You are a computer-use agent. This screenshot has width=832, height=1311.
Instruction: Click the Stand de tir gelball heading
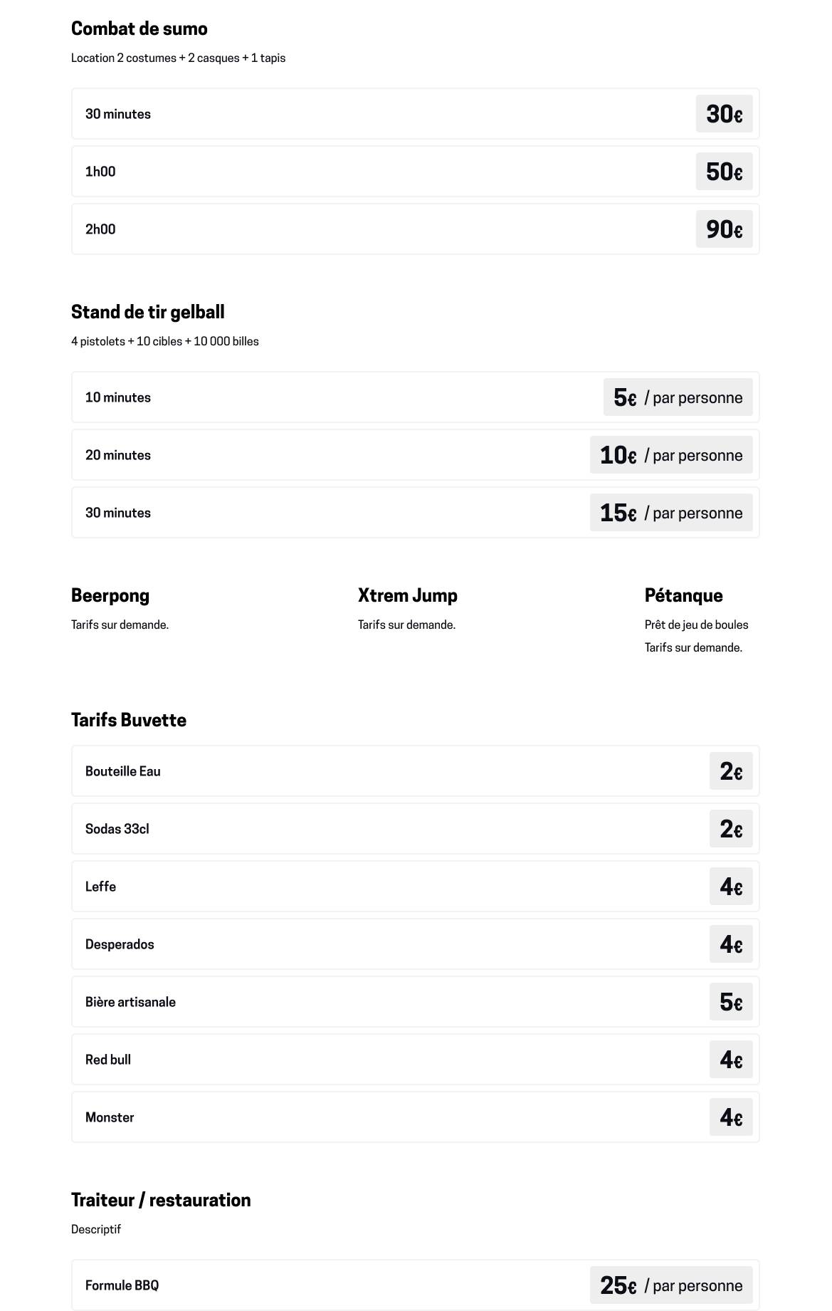click(x=148, y=312)
